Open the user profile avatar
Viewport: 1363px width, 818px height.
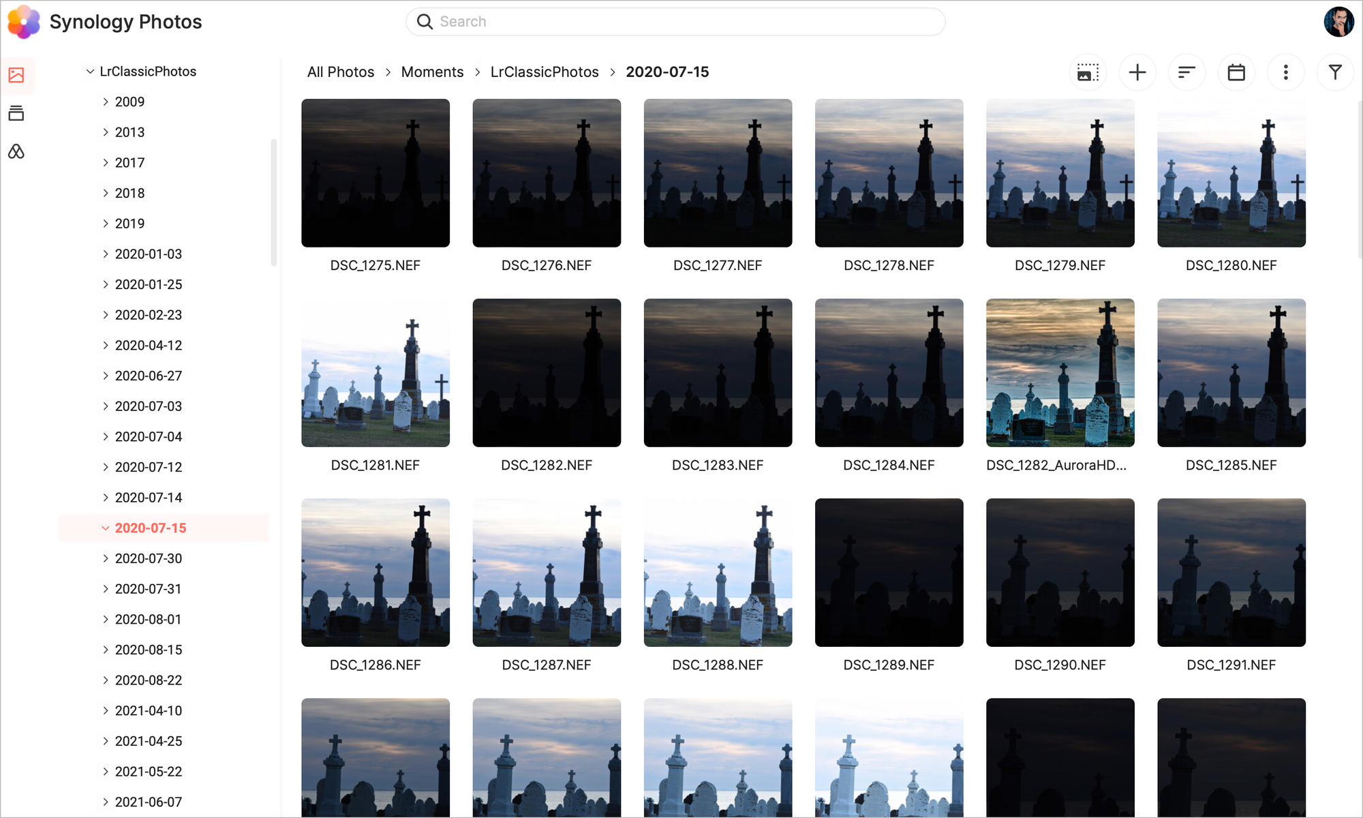(1339, 21)
